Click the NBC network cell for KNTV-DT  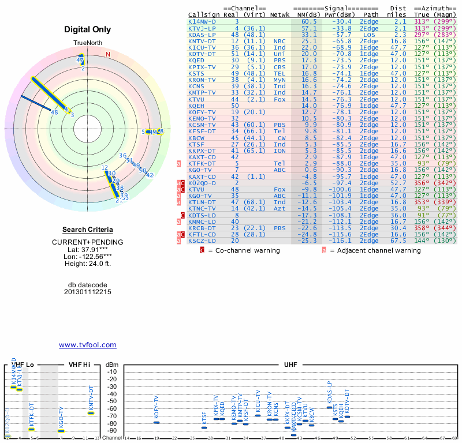280,41
